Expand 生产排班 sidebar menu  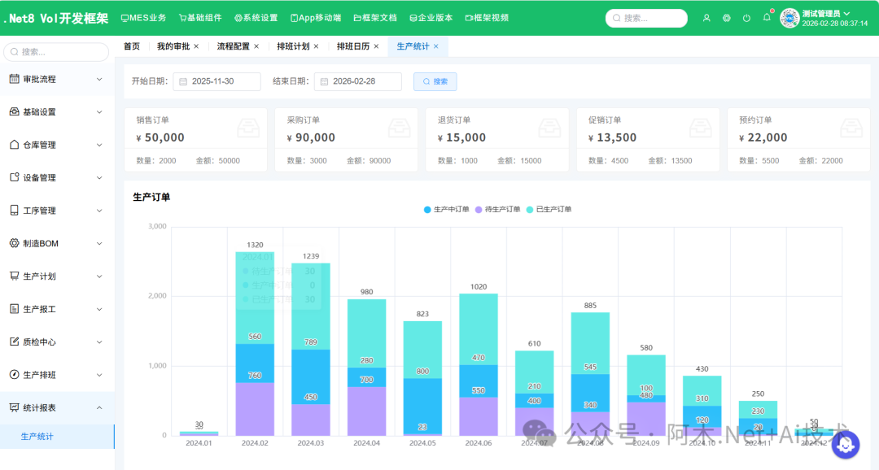[56, 374]
